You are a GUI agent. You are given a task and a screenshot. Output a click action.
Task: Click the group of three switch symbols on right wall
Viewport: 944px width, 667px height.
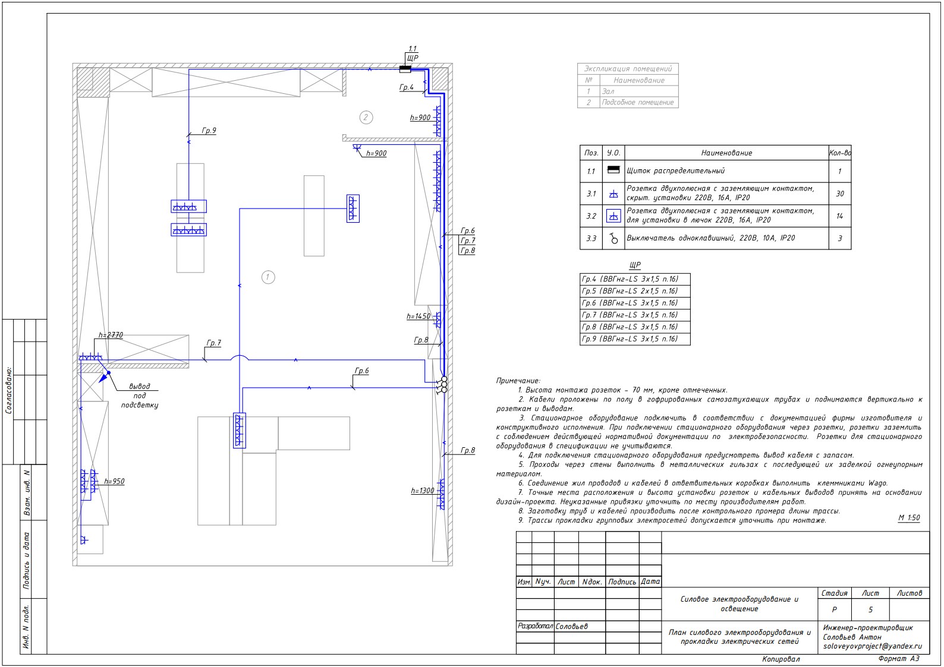click(x=443, y=384)
